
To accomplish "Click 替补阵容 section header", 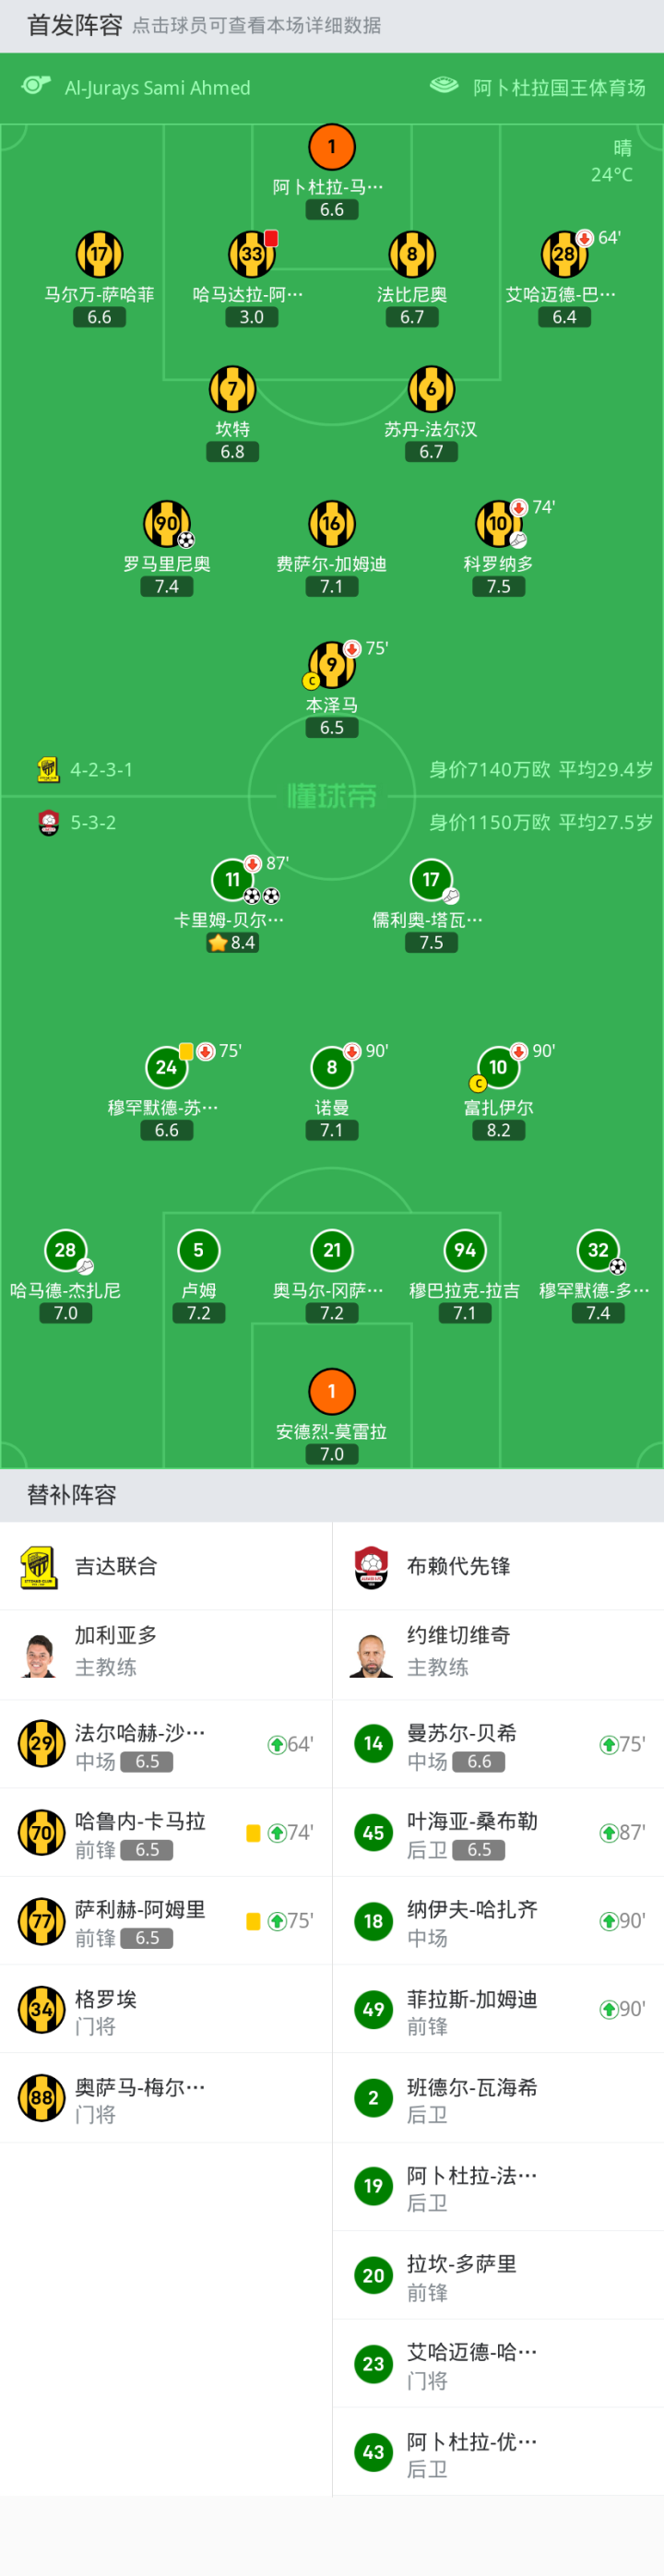I will coord(72,1495).
